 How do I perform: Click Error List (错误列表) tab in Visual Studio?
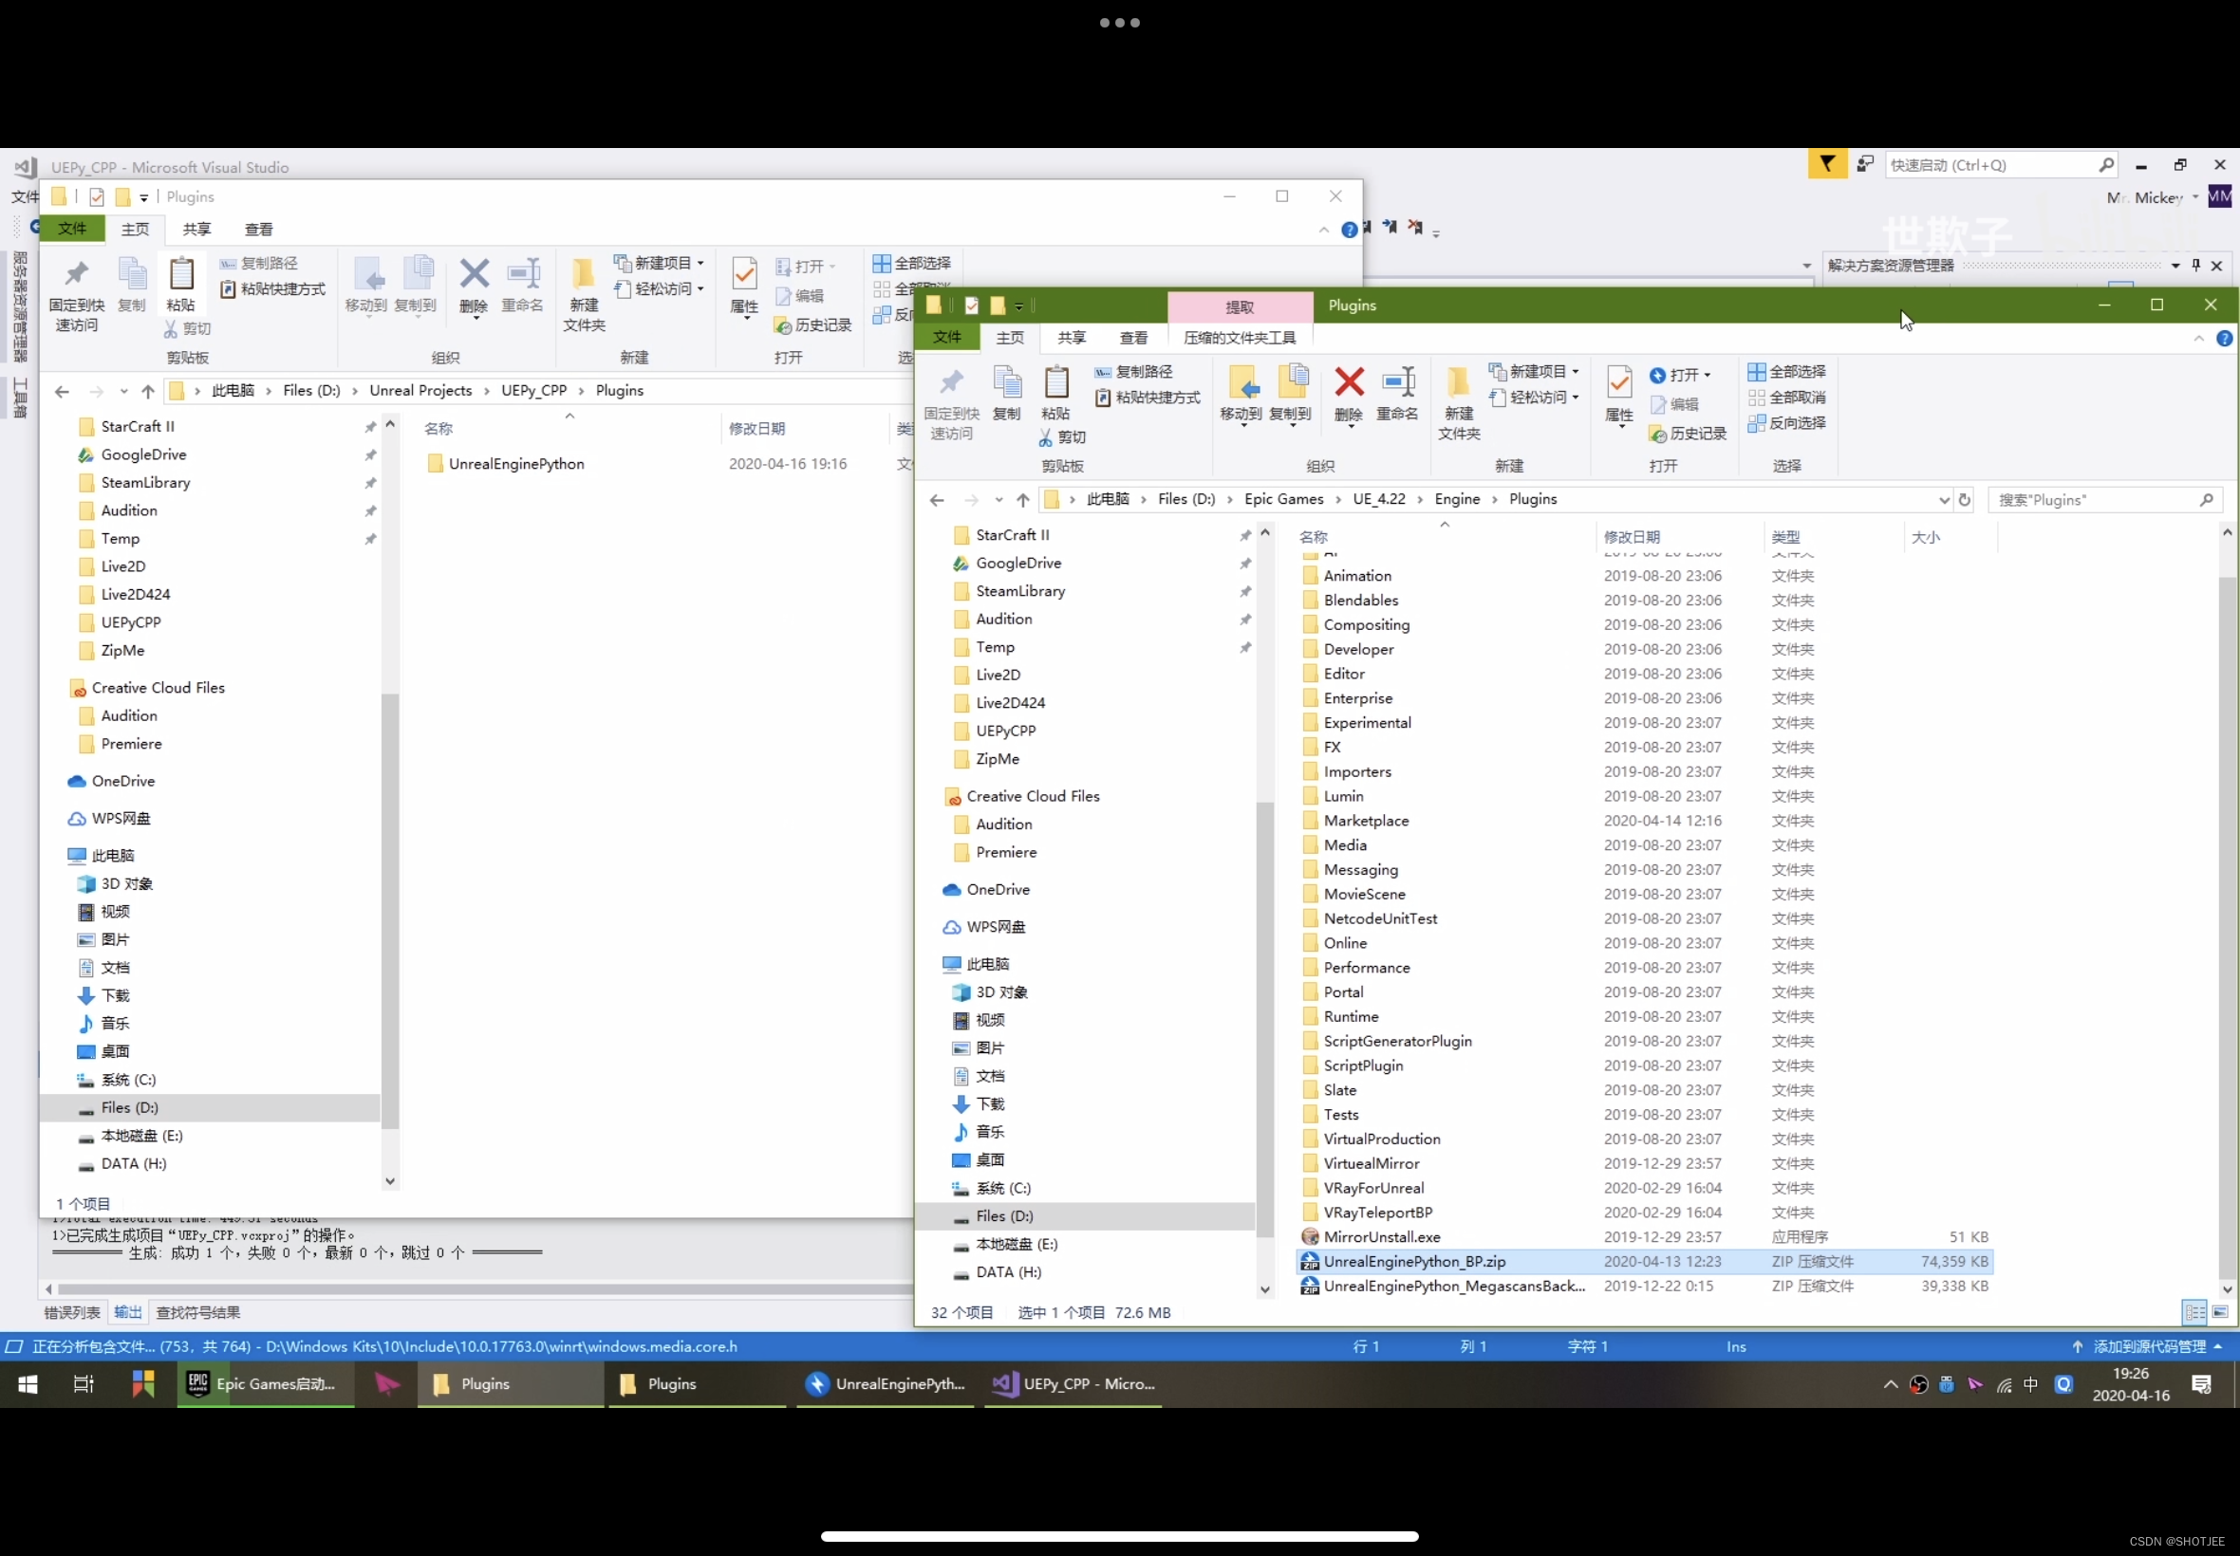(72, 1312)
